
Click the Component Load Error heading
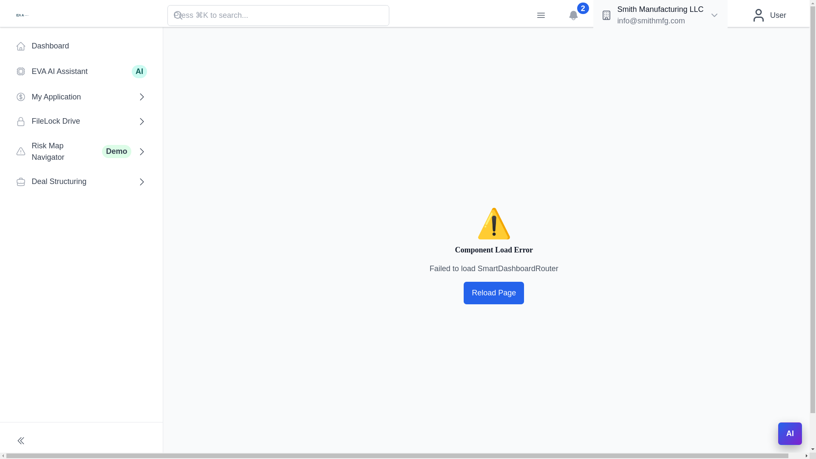(x=494, y=250)
